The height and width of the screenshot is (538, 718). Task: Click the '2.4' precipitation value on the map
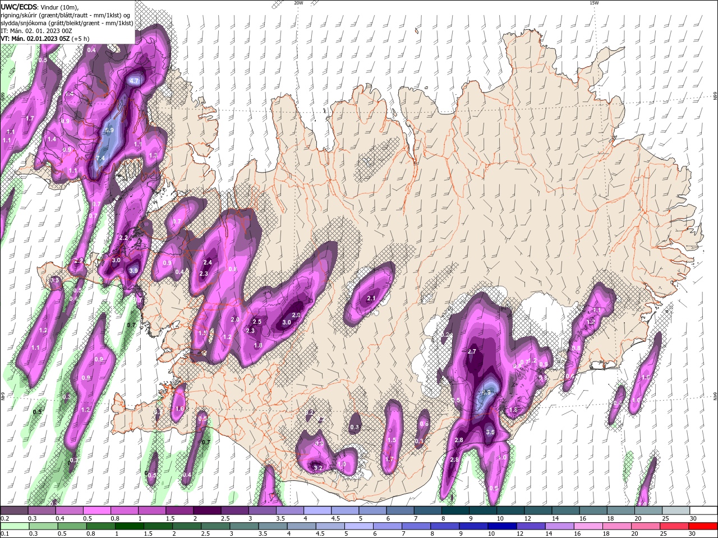click(208, 262)
